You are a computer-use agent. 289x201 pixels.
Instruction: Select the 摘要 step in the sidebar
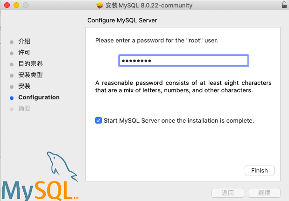tap(24, 109)
